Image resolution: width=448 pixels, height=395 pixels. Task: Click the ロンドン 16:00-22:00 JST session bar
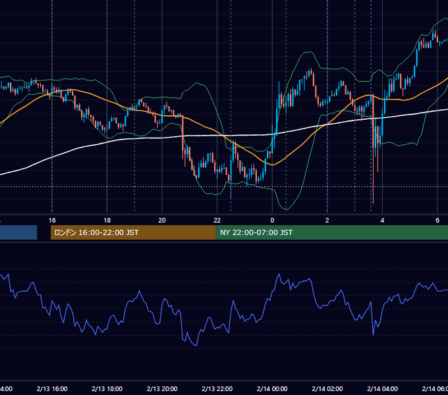pos(133,232)
